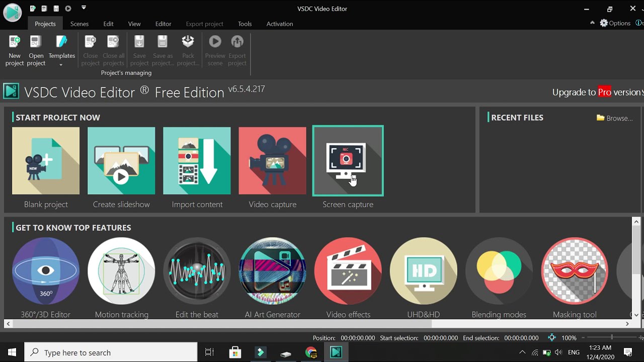
Task: Collapse the ribbon with the up arrow
Action: click(x=592, y=23)
